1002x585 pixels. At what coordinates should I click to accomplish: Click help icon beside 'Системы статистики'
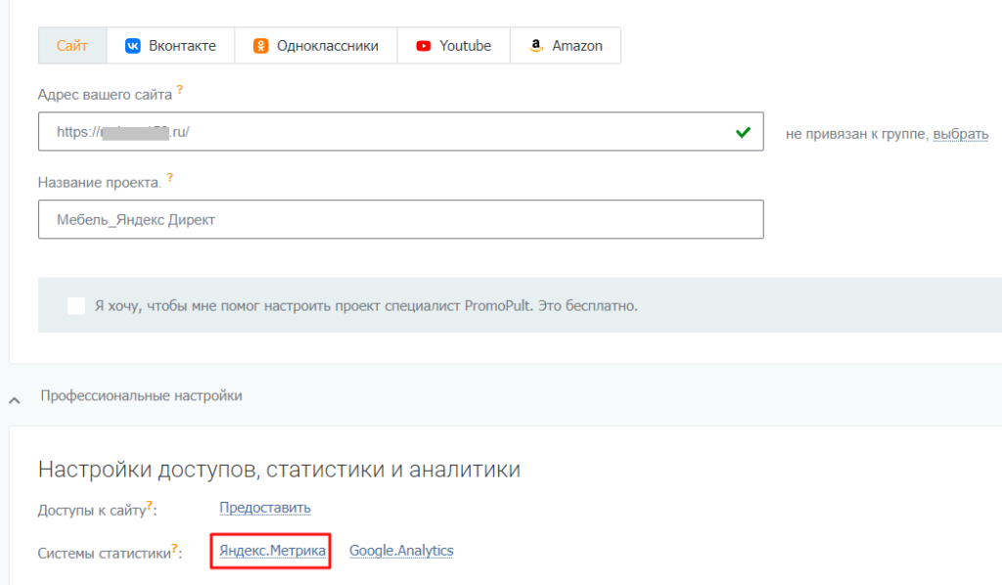[x=175, y=548]
